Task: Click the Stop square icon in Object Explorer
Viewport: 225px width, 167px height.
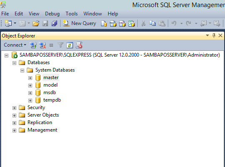Action: (51, 45)
